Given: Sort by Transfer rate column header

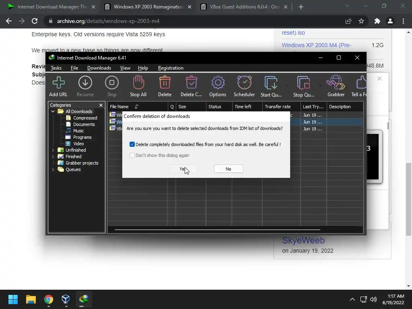Looking at the screenshot, I should coord(281,107).
